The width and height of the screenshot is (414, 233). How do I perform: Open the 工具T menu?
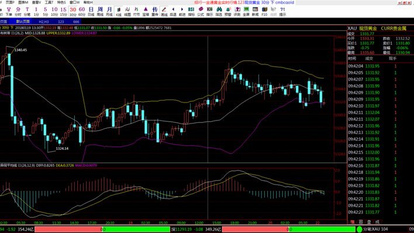coord(49,2)
